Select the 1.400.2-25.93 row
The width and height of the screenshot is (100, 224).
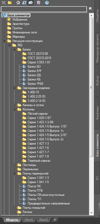pos(37,96)
